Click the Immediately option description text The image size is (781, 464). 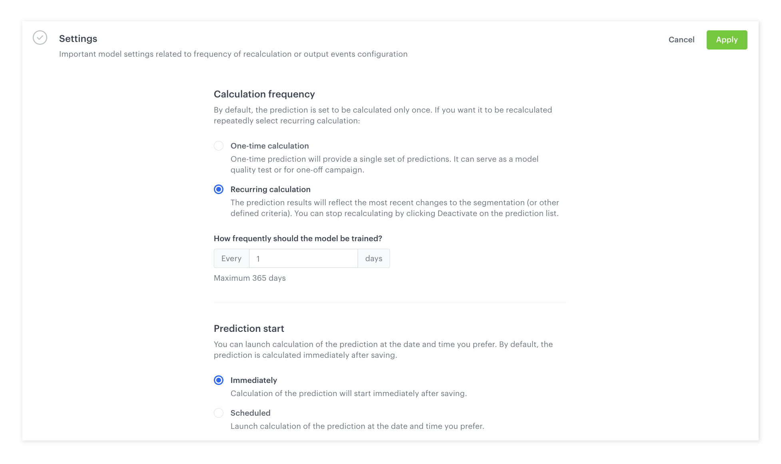349,394
